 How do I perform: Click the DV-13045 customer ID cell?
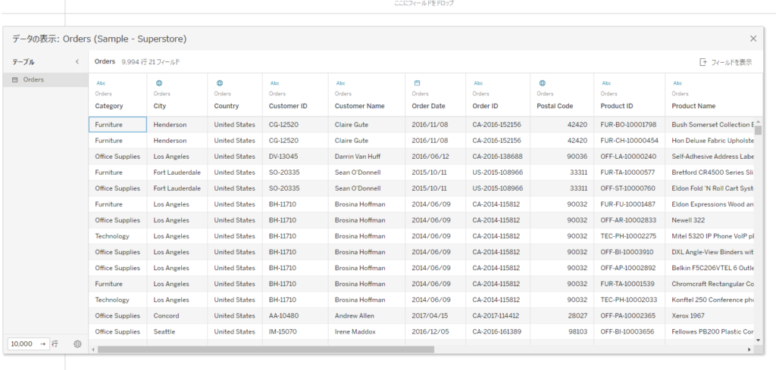tap(296, 157)
